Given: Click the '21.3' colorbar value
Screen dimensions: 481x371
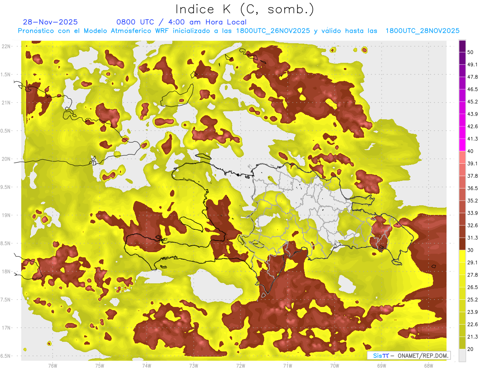Looking at the screenshot, I should (473, 337).
